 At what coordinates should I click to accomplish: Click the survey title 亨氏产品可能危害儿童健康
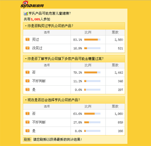pos(50,14)
